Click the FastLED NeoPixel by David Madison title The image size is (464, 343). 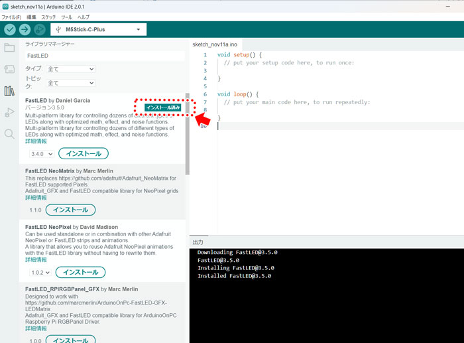[72, 227]
